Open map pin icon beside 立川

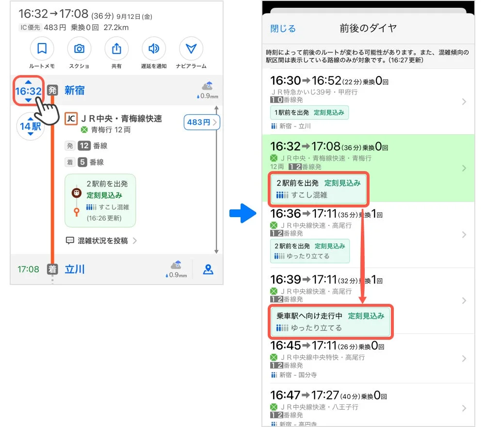[x=208, y=269]
